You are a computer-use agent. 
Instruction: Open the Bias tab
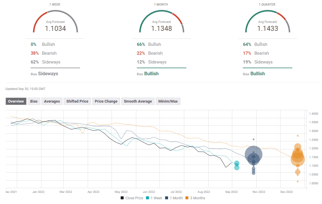coord(34,101)
